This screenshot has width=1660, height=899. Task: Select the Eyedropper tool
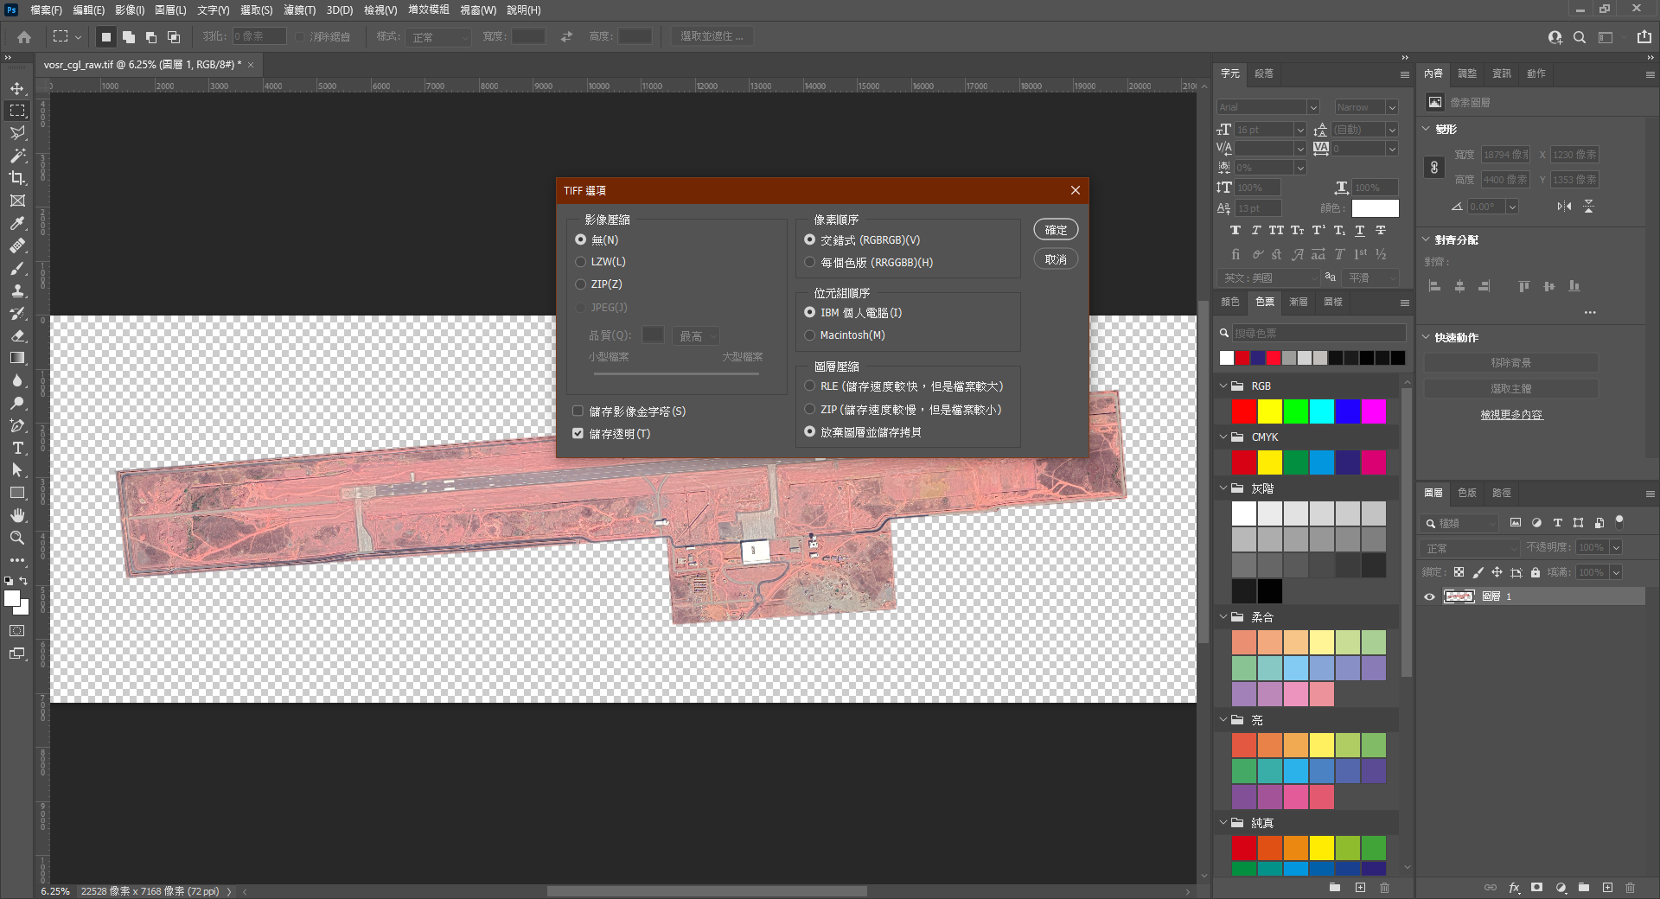17,223
